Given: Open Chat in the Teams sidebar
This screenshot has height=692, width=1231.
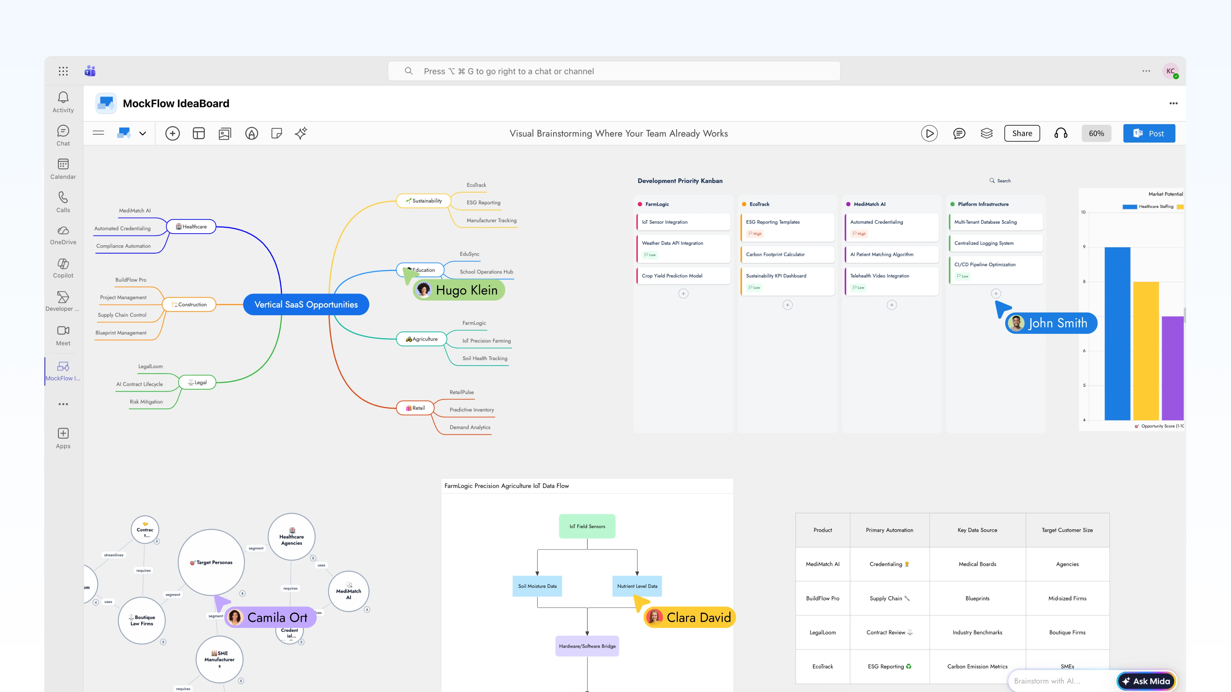Looking at the screenshot, I should [63, 136].
